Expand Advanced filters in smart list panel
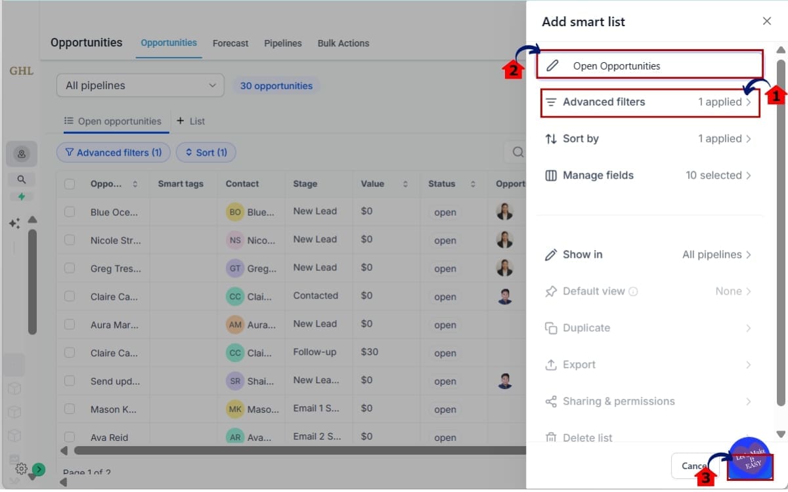This screenshot has height=492, width=788. pyautogui.click(x=650, y=102)
